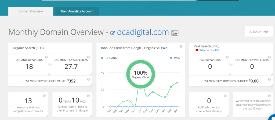This screenshot has height=120, width=275.
Task: Click the $352 SEO click value
Action: coord(71,81)
